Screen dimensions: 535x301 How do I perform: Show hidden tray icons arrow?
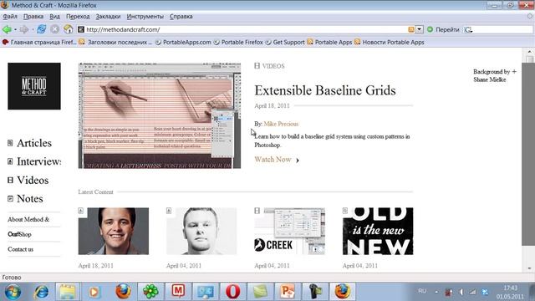click(436, 292)
